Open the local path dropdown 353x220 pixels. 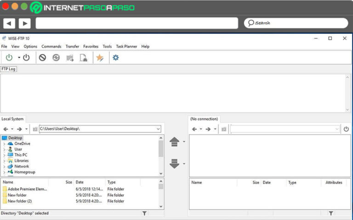[x=158, y=129]
